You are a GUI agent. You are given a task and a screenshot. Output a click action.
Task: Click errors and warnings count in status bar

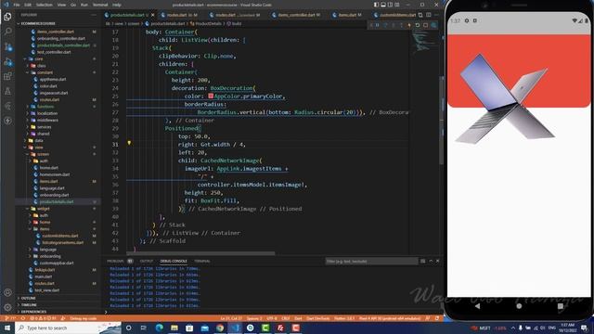(x=43, y=318)
